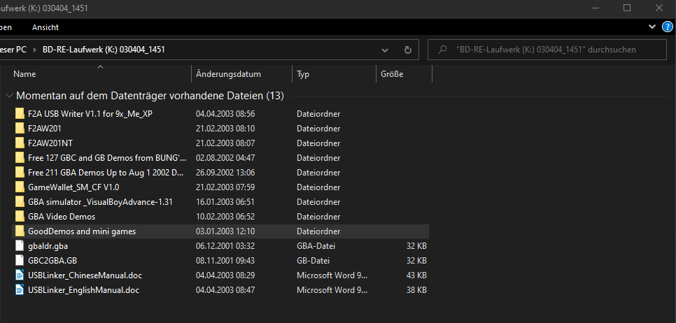Click folder icon of F2A USB Writer V1.1

click(20, 114)
